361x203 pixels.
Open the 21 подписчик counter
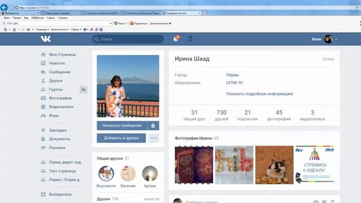coord(248,115)
